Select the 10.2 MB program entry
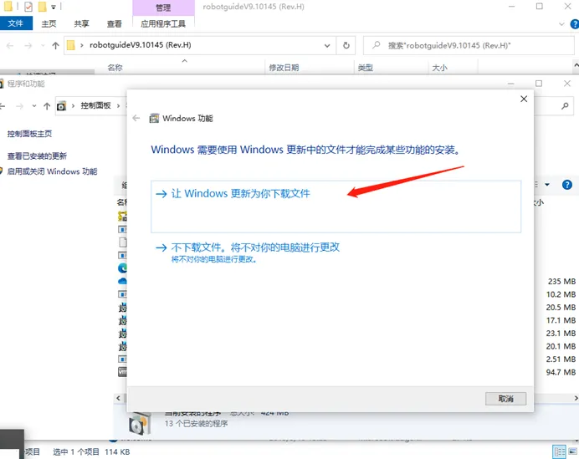 pyautogui.click(x=561, y=294)
